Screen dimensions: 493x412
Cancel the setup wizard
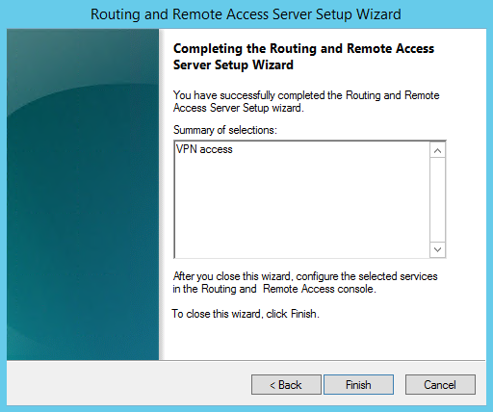coord(440,384)
